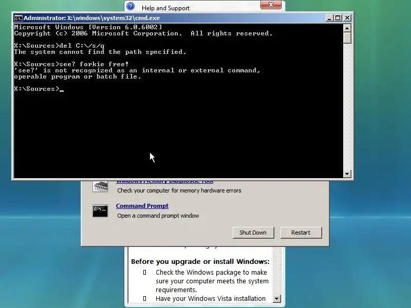411x308 pixels.
Task: Open the Command Prompt link
Action: point(142,206)
